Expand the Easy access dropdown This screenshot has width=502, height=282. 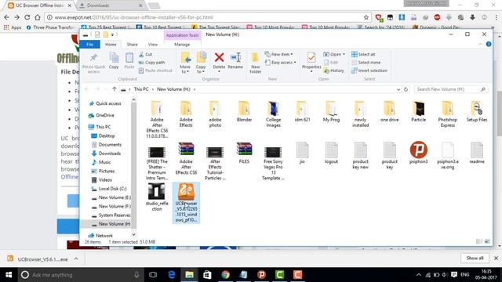(280, 63)
